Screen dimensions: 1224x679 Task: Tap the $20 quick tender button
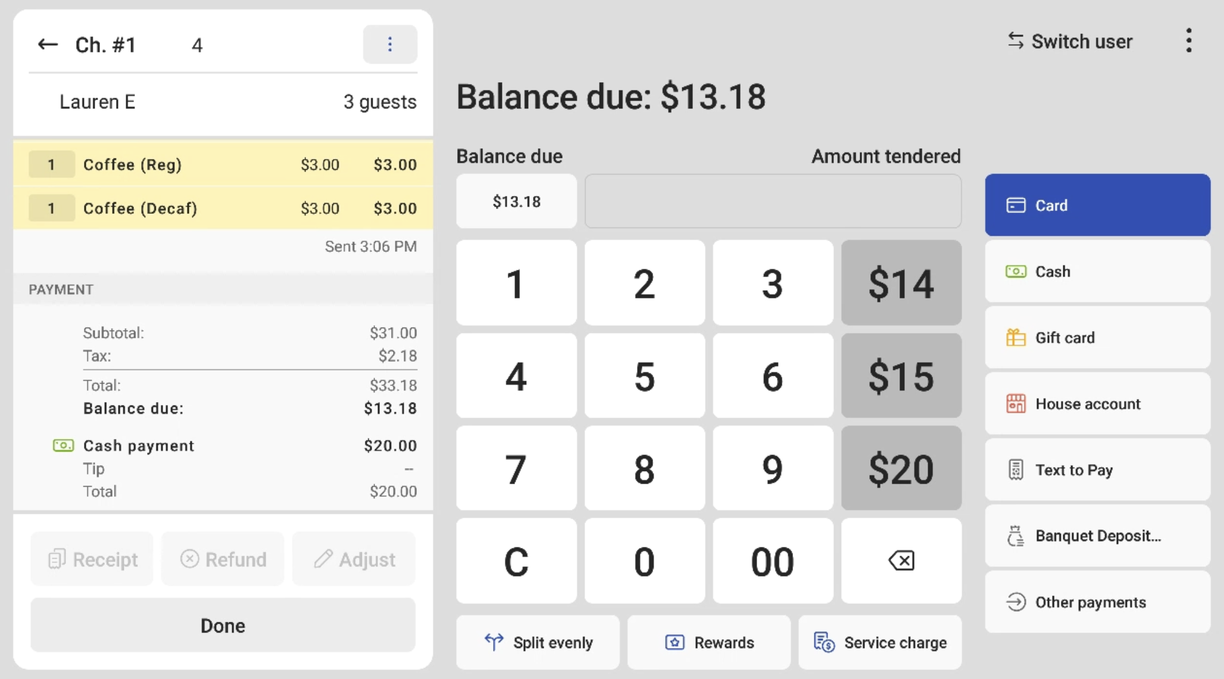pyautogui.click(x=901, y=468)
